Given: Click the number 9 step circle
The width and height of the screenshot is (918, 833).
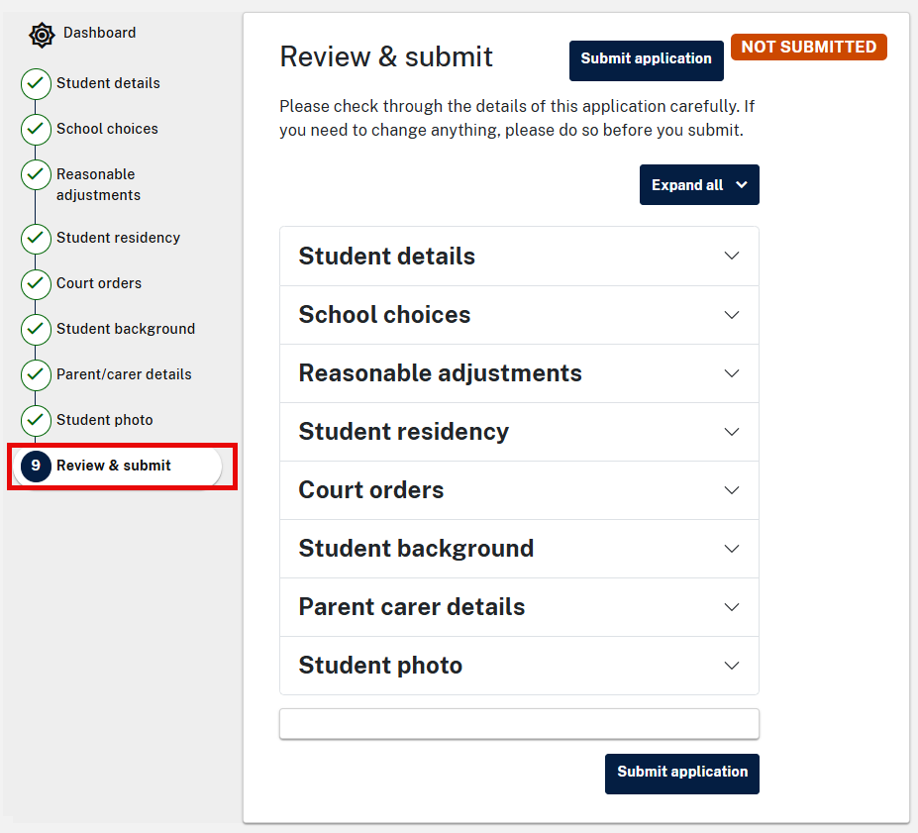Looking at the screenshot, I should [x=36, y=467].
